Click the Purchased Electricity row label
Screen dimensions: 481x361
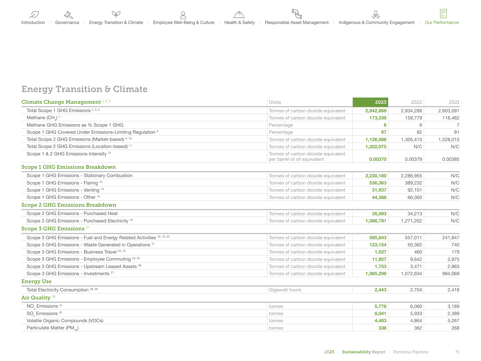coord(77,221)
